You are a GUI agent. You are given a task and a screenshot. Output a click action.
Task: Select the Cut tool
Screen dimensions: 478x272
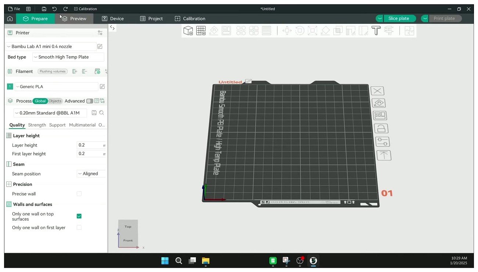[338, 31]
